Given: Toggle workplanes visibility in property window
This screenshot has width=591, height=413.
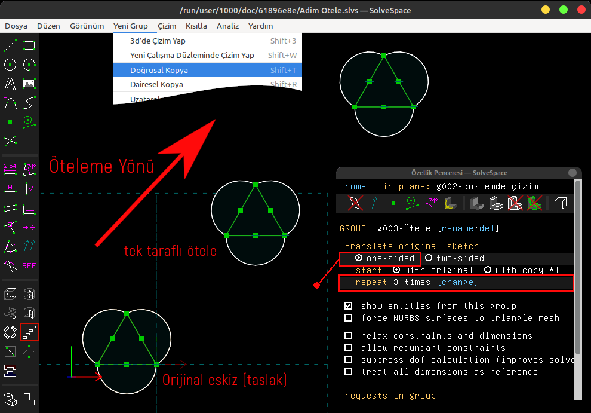Looking at the screenshot, I should [x=355, y=203].
